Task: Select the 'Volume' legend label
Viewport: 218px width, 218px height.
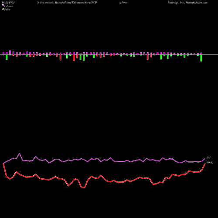Action: [8, 6]
